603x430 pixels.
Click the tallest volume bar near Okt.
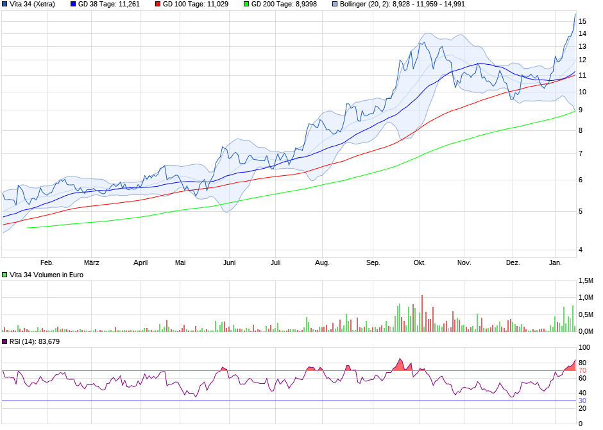[x=422, y=311]
